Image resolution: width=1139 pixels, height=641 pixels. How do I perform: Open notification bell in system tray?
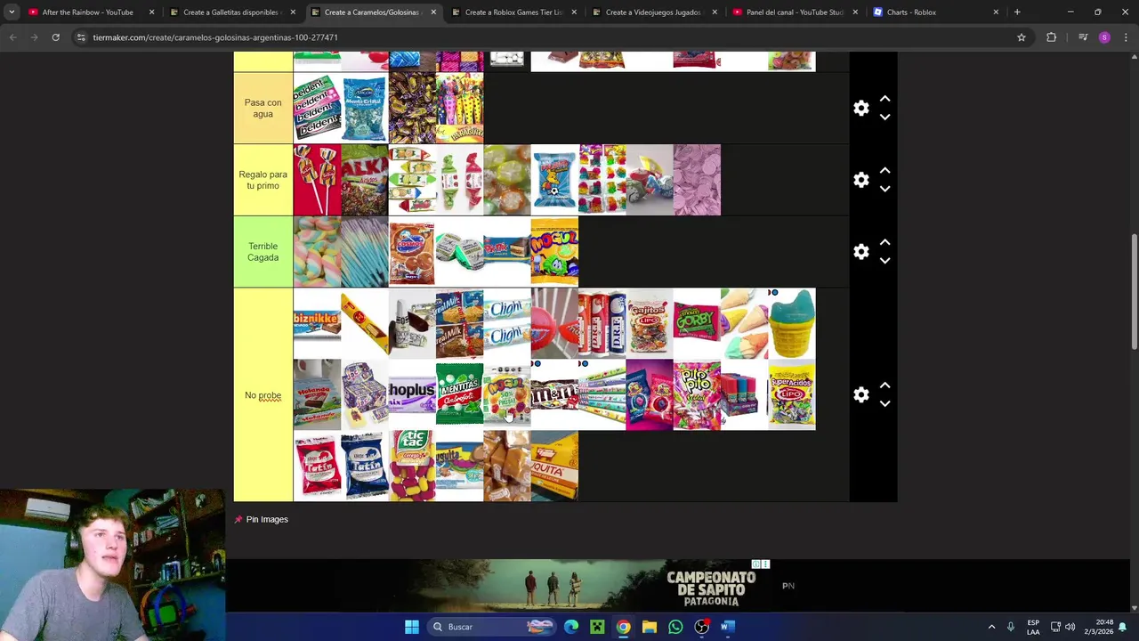pos(1123,627)
